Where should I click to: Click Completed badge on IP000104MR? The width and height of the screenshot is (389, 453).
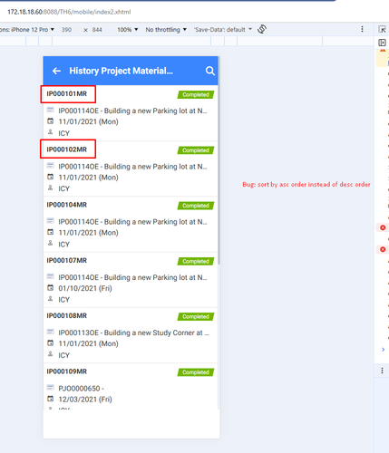196,206
